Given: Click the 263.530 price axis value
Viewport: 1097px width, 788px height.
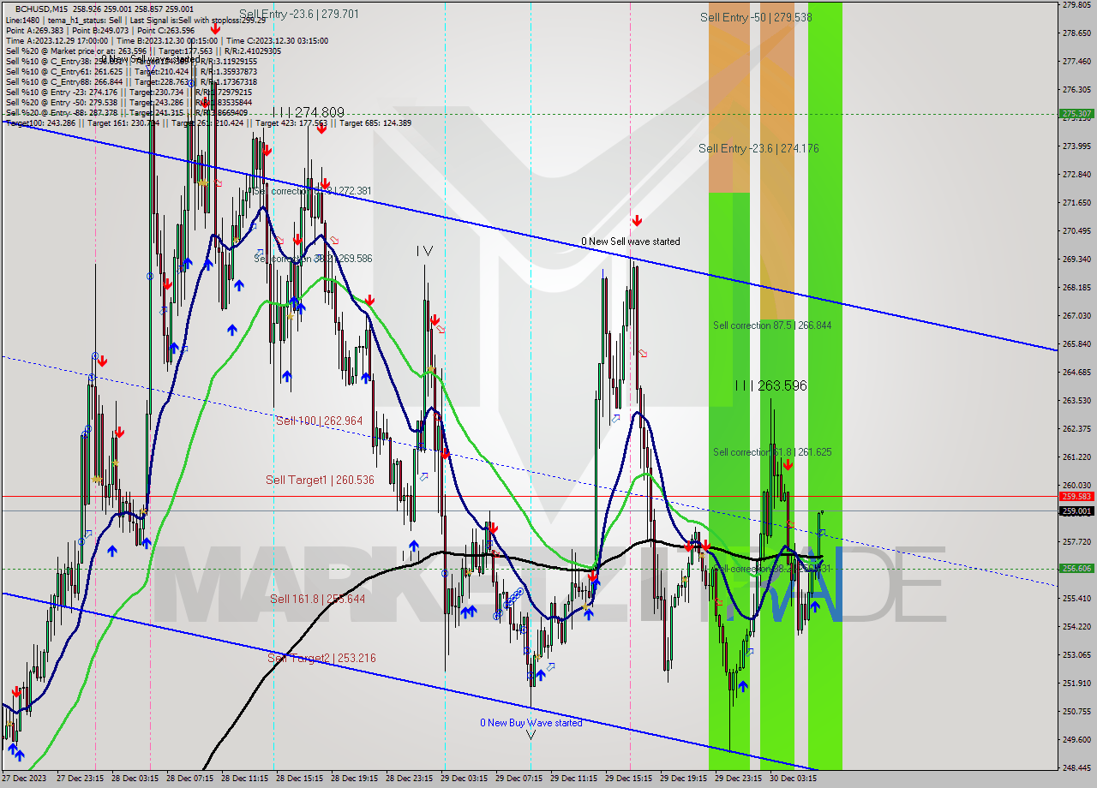Looking at the screenshot, I should pyautogui.click(x=1076, y=400).
